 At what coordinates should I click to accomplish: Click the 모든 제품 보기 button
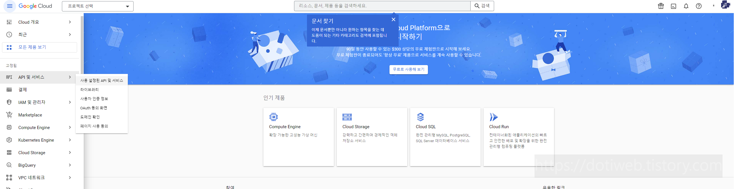[x=40, y=47]
